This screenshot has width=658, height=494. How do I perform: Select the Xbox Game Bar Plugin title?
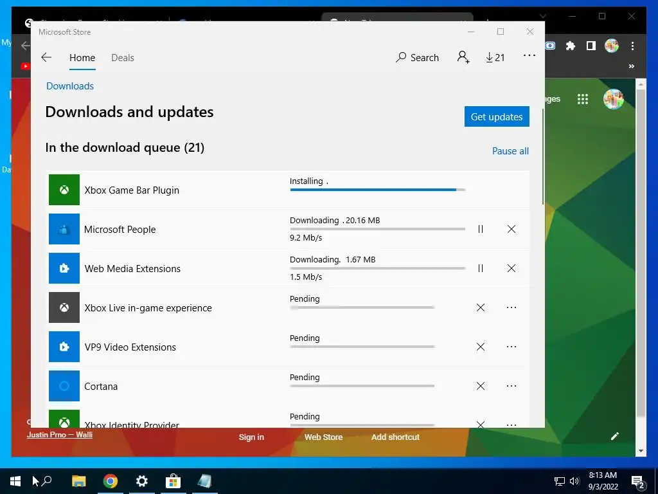[x=132, y=190]
